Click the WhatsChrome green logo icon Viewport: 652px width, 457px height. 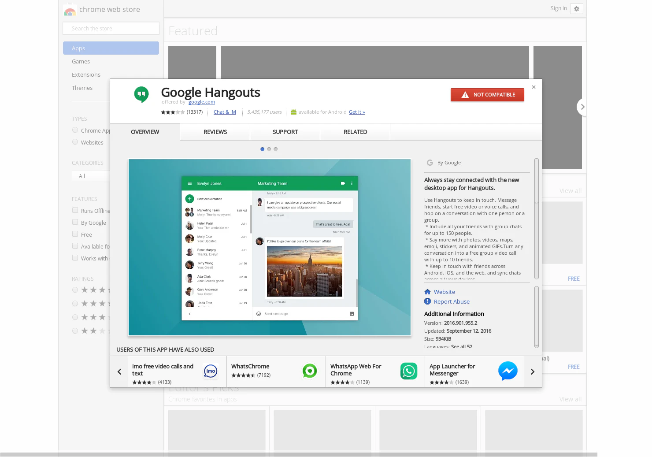(x=310, y=371)
